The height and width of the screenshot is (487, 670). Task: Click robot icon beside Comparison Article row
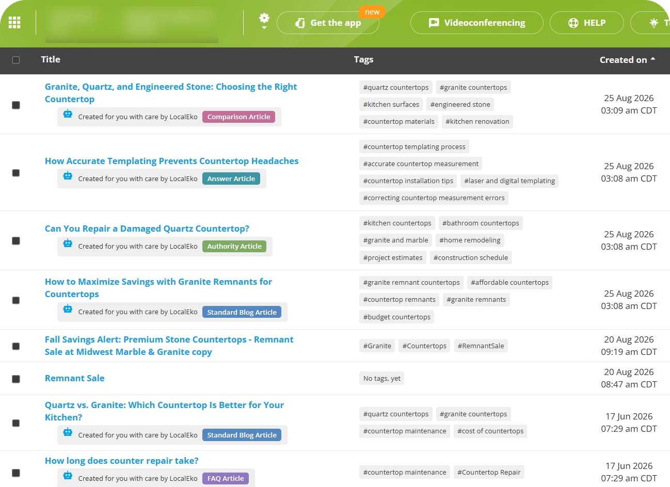pyautogui.click(x=68, y=114)
